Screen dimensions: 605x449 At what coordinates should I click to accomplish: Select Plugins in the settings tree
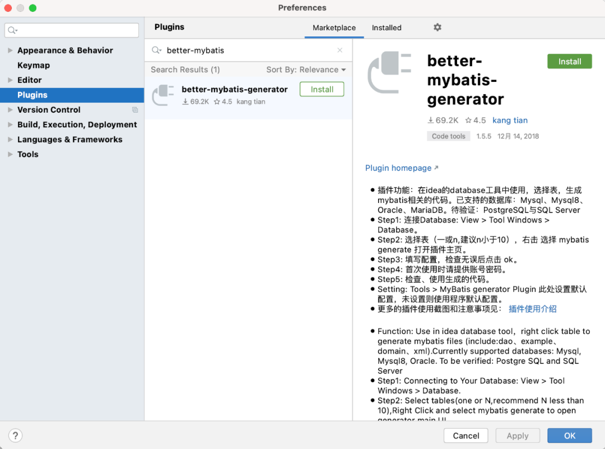pos(72,95)
